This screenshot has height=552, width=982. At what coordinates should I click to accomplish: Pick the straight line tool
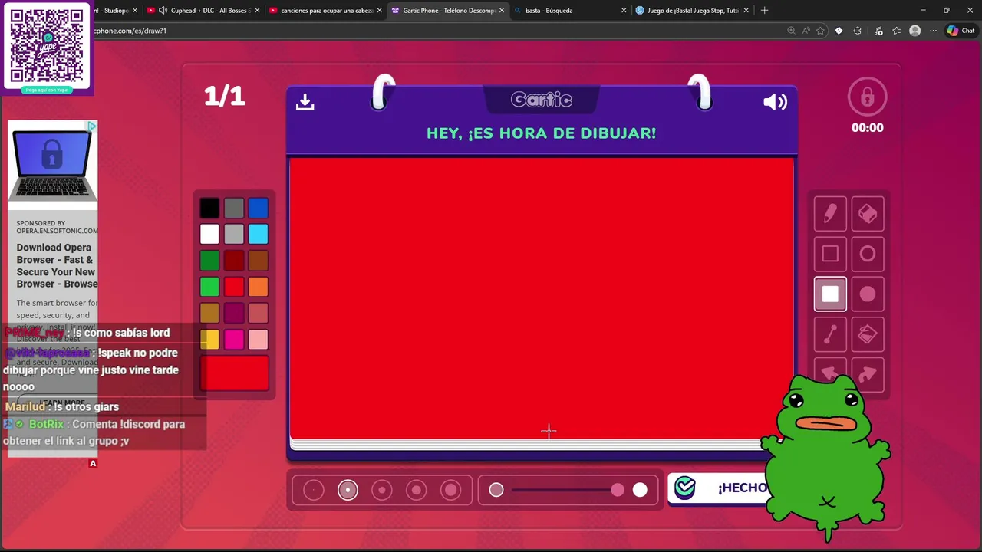(830, 334)
